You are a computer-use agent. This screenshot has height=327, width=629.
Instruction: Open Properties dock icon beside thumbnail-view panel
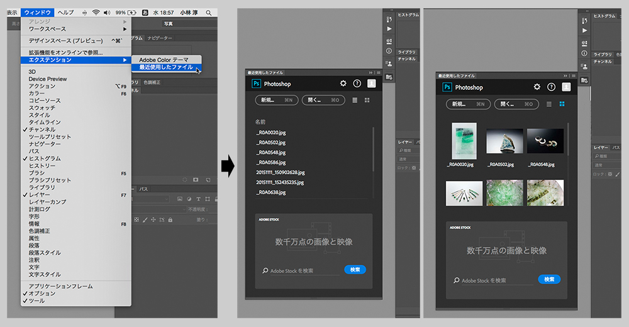[x=584, y=43]
